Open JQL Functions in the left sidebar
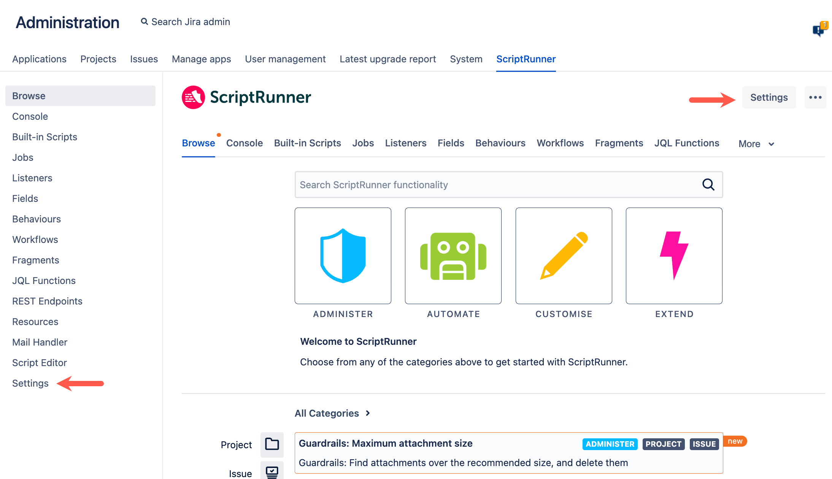Viewport: 832px width, 479px height. pos(44,281)
